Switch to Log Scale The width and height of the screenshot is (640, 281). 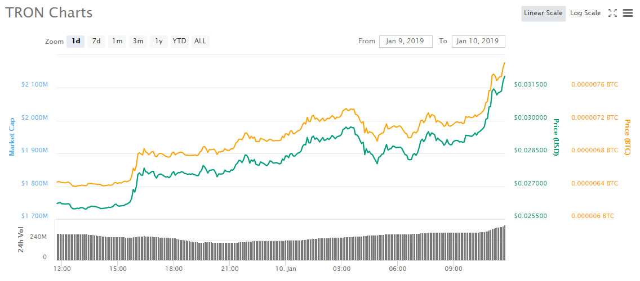[x=585, y=13]
